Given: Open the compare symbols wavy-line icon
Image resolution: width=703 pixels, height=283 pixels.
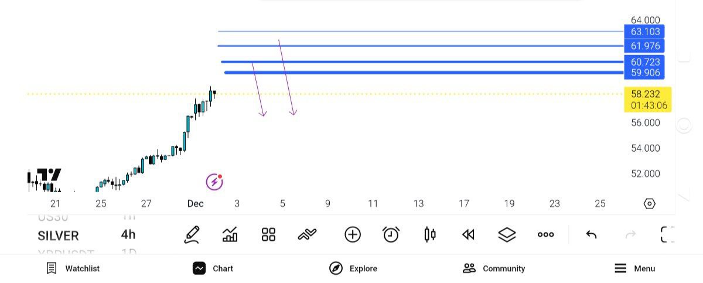Looking at the screenshot, I should click(307, 235).
